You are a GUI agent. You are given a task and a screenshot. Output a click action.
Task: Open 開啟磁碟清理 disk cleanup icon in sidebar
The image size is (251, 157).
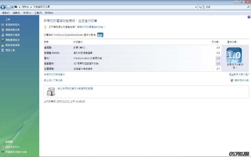point(3,45)
